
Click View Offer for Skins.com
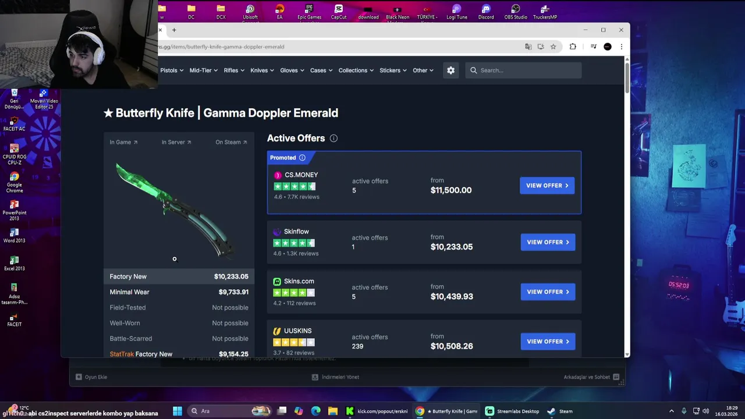(548, 292)
